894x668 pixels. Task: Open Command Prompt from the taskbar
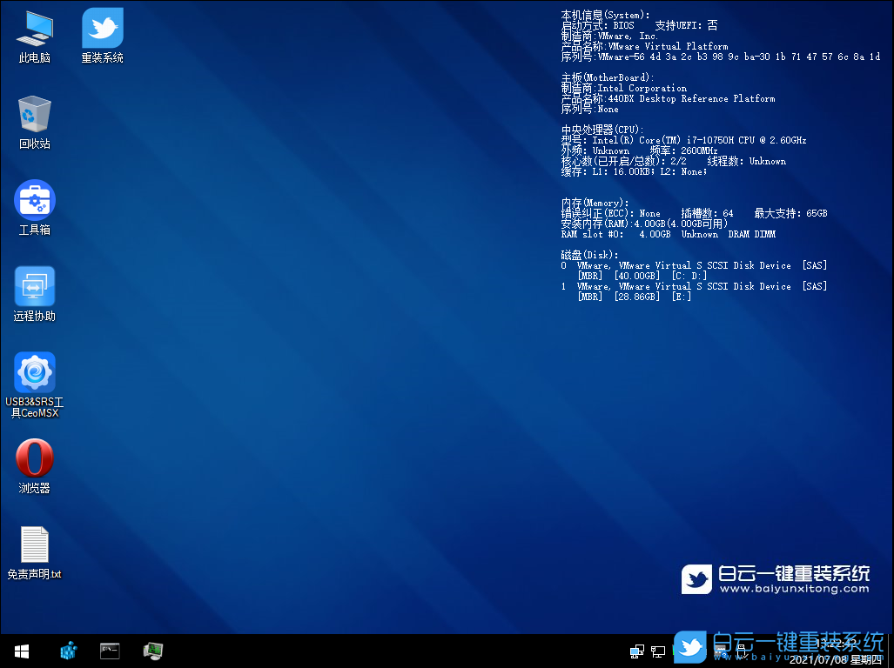point(110,651)
